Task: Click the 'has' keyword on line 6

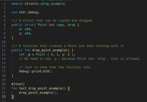Action: point(52,25)
